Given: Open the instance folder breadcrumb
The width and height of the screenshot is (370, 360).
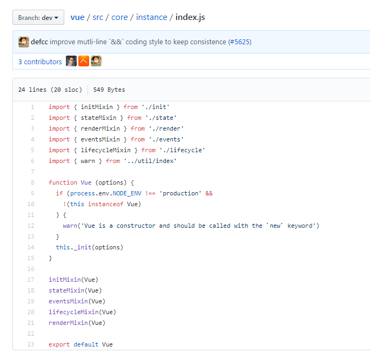Looking at the screenshot, I should pyautogui.click(x=151, y=17).
